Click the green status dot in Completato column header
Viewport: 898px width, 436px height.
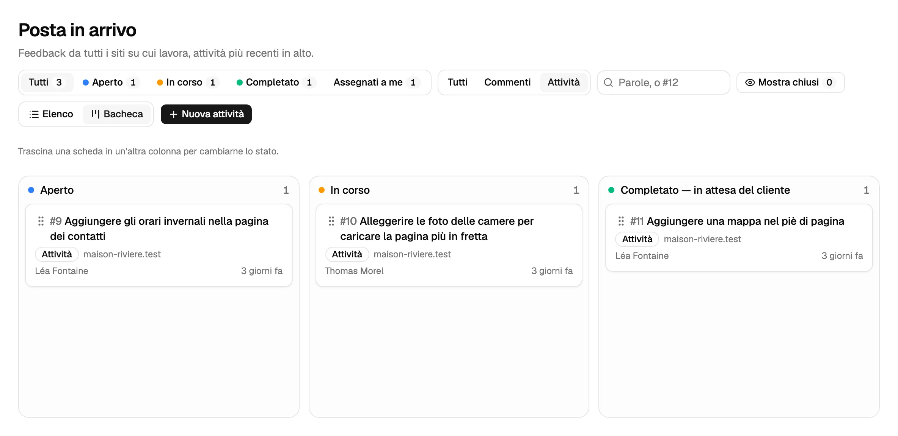611,190
